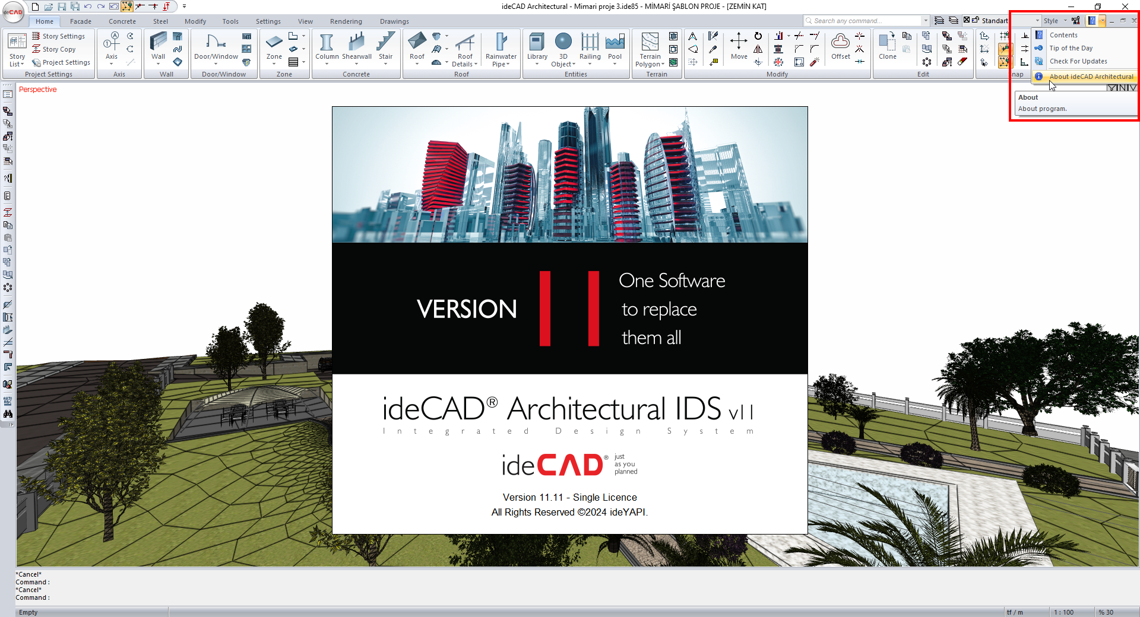This screenshot has width=1140, height=617.
Task: Activate the Offset tool
Action: click(841, 46)
